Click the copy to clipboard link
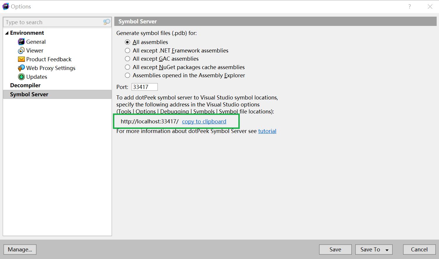The width and height of the screenshot is (439, 259). tap(204, 121)
